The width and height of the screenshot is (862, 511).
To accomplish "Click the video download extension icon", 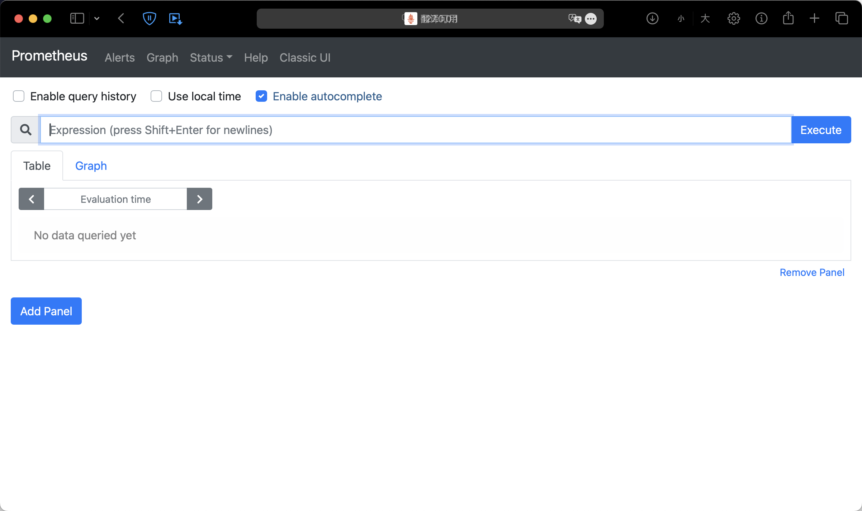I will click(175, 18).
